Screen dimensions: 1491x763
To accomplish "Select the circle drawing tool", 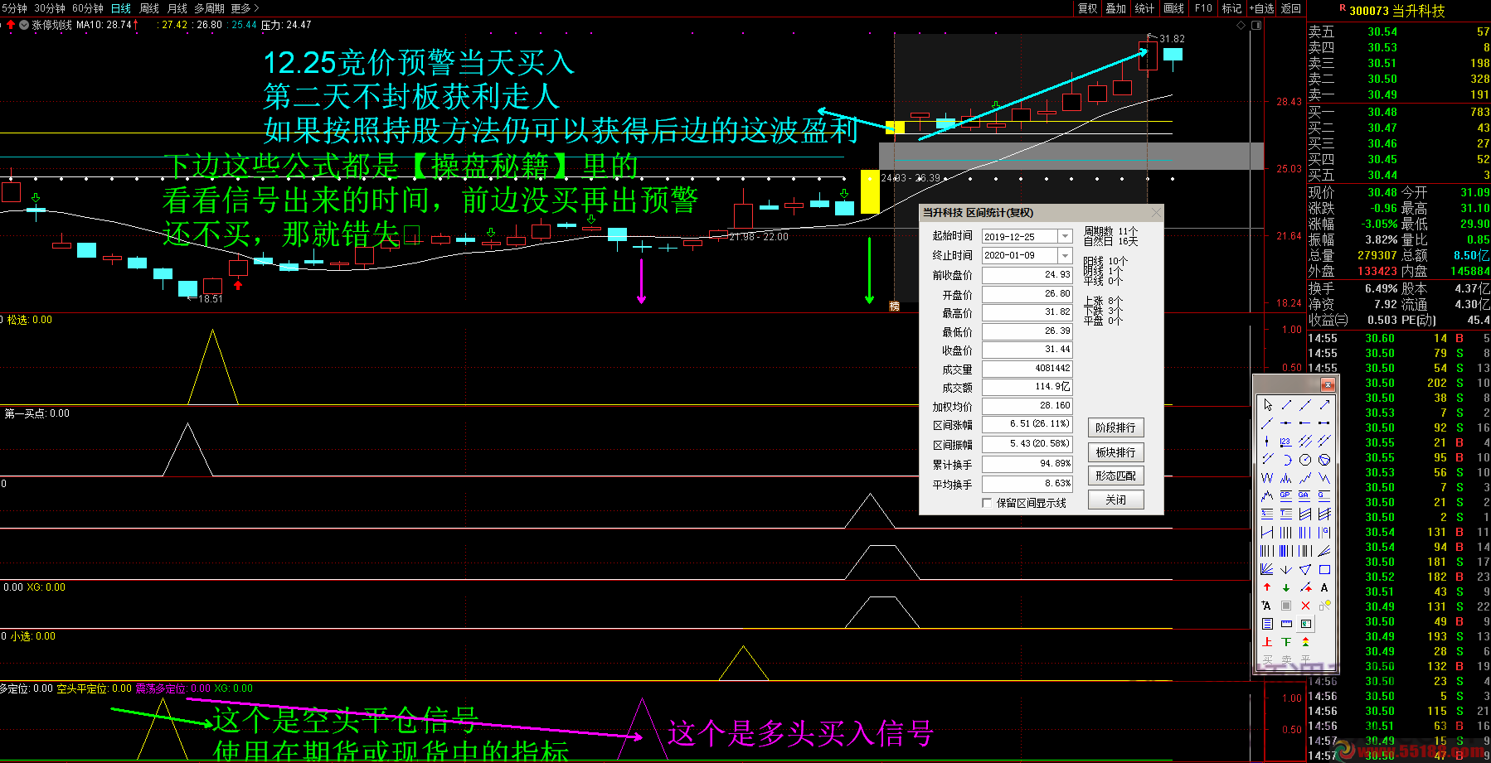I will (x=1305, y=460).
